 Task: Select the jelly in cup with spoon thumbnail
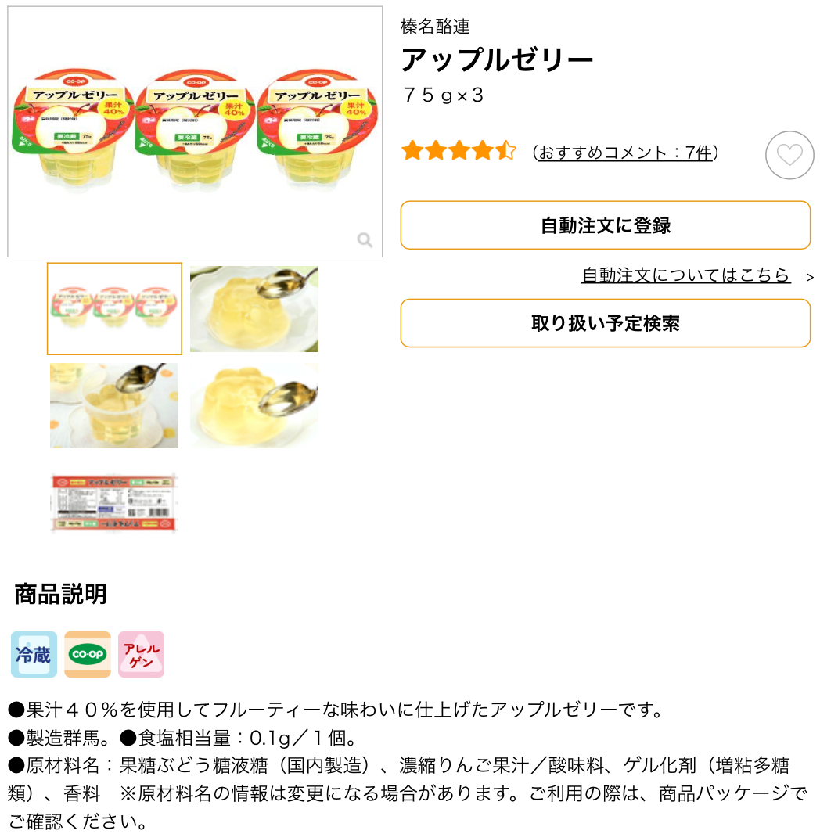click(x=114, y=405)
